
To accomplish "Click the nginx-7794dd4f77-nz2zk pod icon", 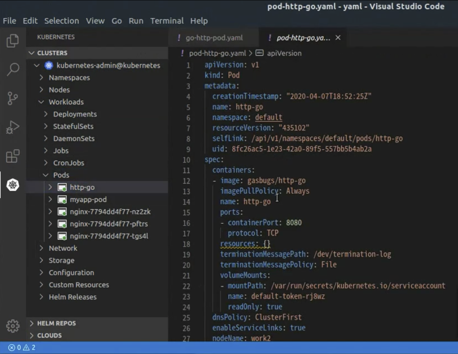I will coord(62,212).
